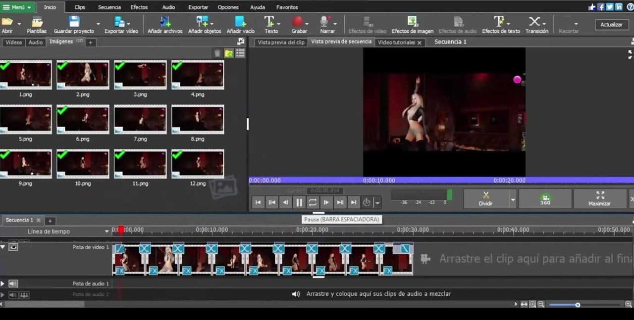Adjust the timeline zoom slider
The image size is (634, 320).
click(x=578, y=305)
